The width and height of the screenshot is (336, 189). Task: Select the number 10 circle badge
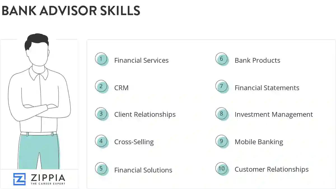pos(221,169)
